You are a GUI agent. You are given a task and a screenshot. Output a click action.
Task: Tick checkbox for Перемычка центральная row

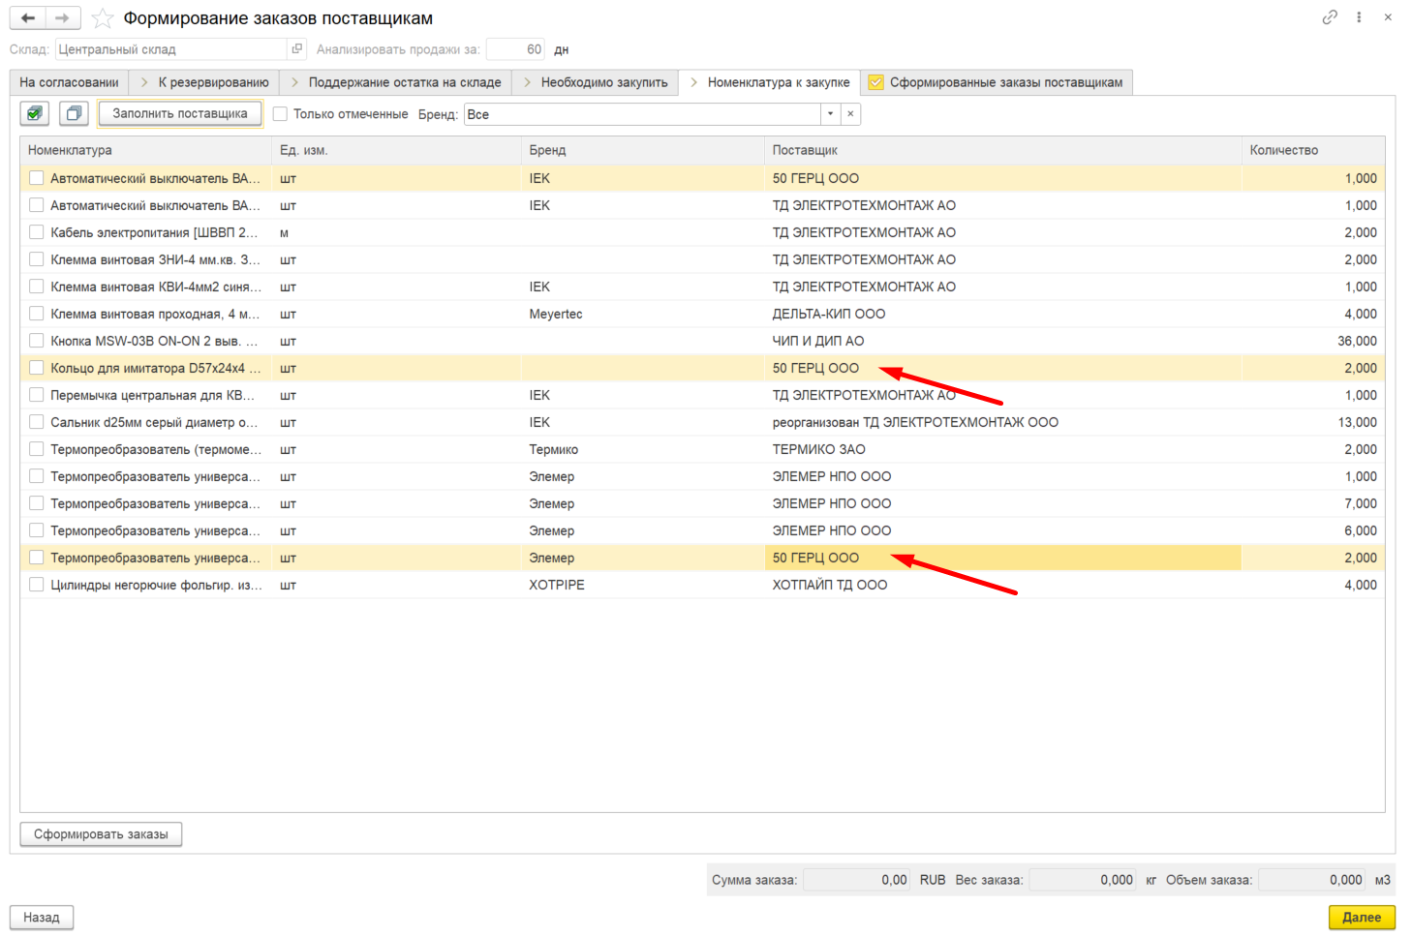(x=36, y=395)
